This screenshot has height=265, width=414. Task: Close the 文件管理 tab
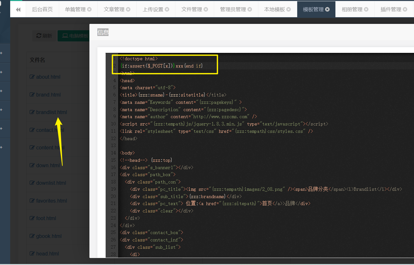[206, 9]
